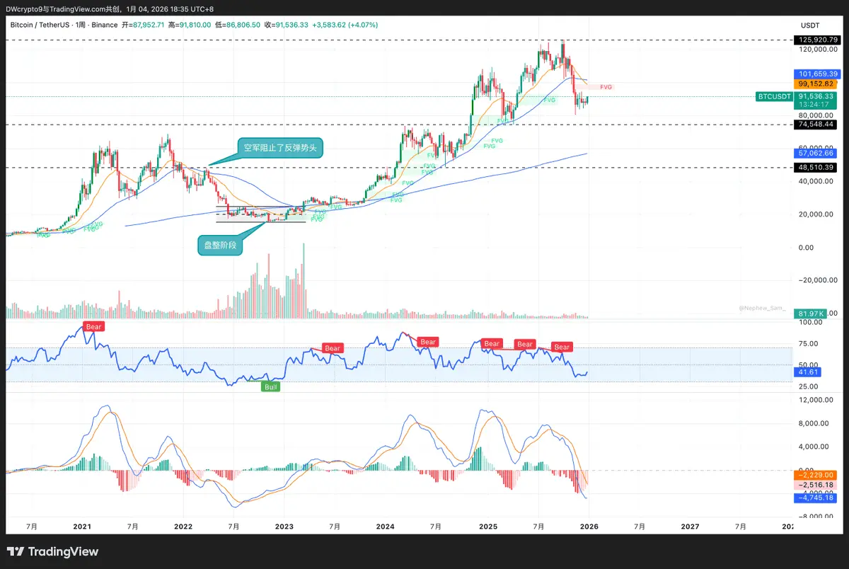Screen dimensions: 849x569
Task: Click the green Bull marker on RSI
Action: (x=270, y=387)
